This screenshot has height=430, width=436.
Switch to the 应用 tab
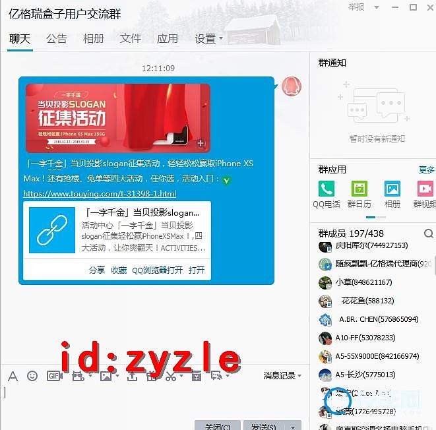(x=168, y=39)
